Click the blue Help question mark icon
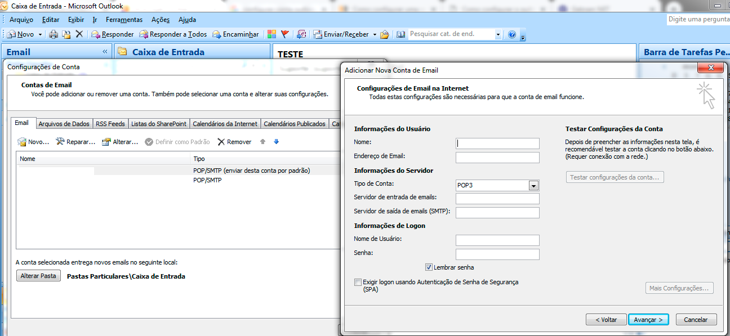Screen dimensions: 730x336 coord(512,34)
